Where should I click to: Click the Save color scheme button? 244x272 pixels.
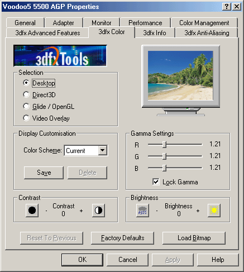[44, 173]
